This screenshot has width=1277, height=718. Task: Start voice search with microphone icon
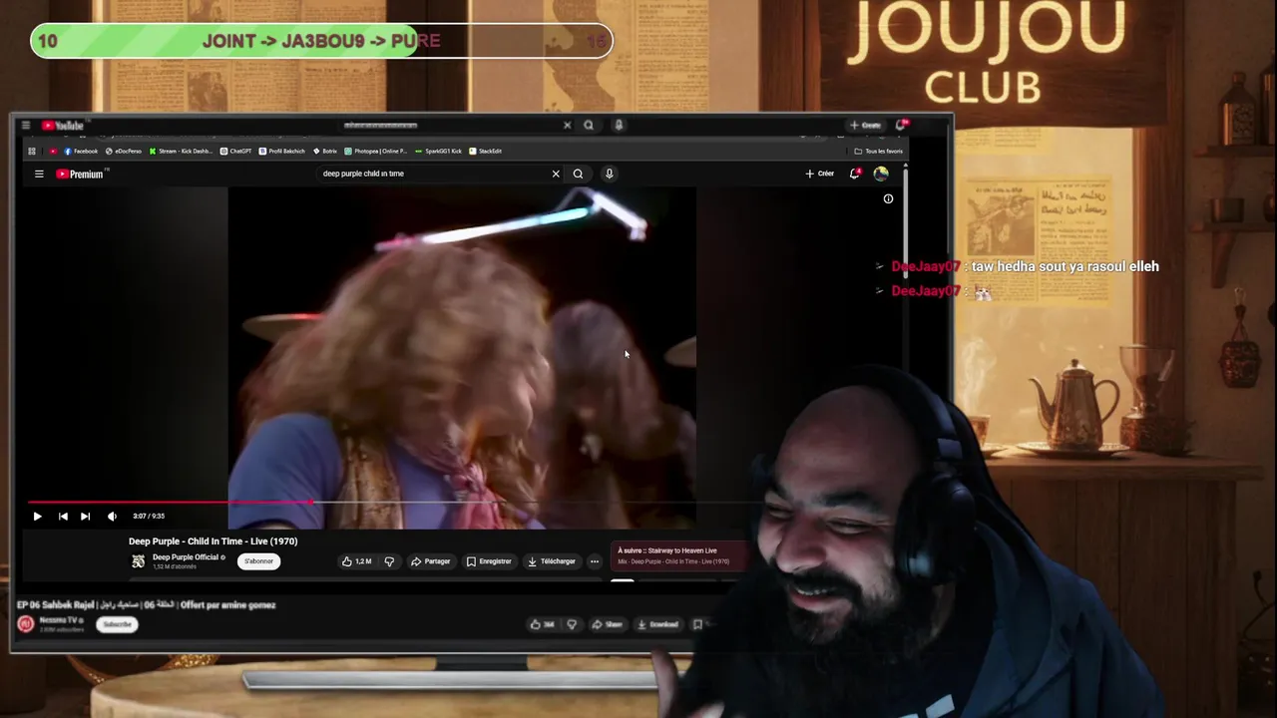point(609,174)
